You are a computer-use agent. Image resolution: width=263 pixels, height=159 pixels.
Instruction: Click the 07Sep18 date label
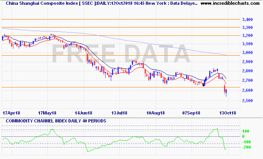tap(191, 113)
